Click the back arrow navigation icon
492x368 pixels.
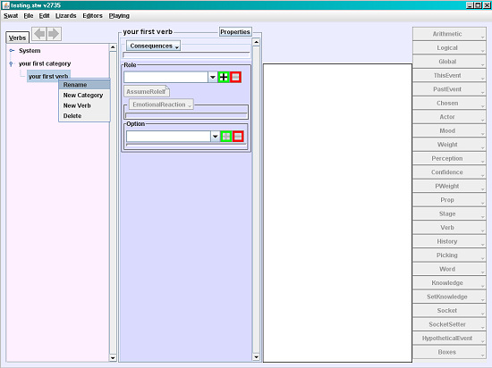click(39, 34)
